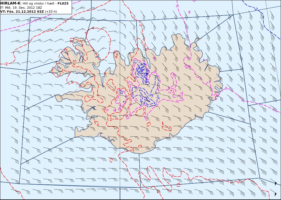Image resolution: width=281 pixels, height=200 pixels.
Task: Select the 'Hiti og vindur í hæð' label
Action: coord(38,4)
